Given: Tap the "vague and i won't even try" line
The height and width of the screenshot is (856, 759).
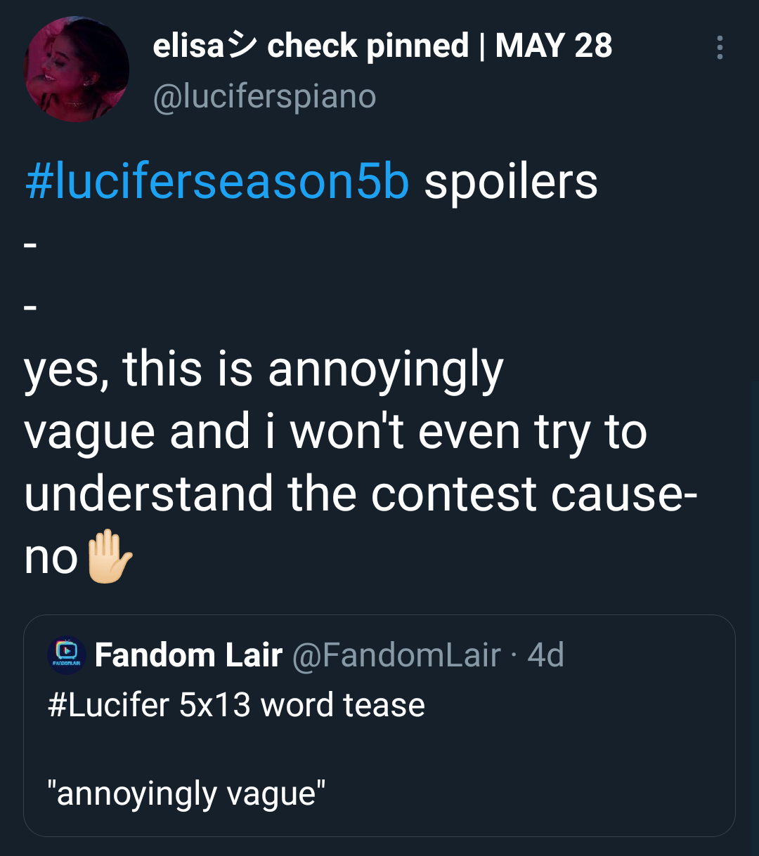Looking at the screenshot, I should 335,430.
